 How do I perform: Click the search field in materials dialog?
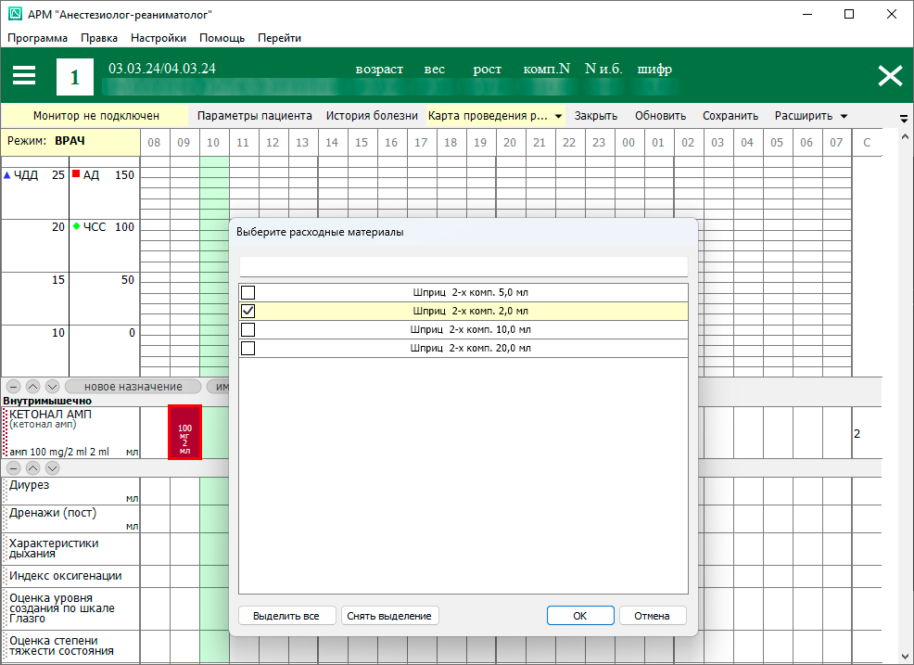463,266
